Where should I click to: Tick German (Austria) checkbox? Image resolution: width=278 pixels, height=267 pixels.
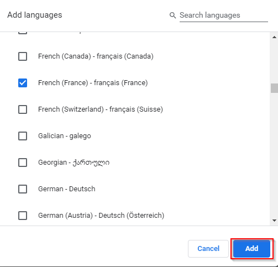(23, 216)
